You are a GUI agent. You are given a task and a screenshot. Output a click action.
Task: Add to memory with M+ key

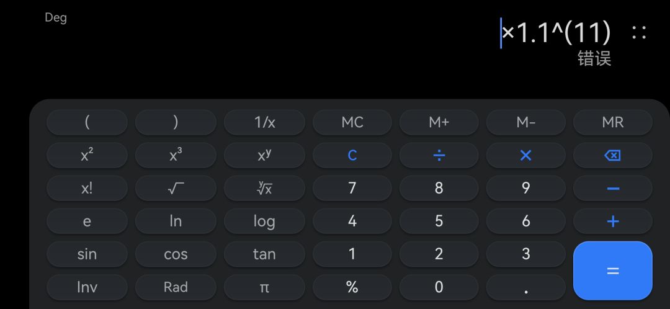[x=439, y=122]
